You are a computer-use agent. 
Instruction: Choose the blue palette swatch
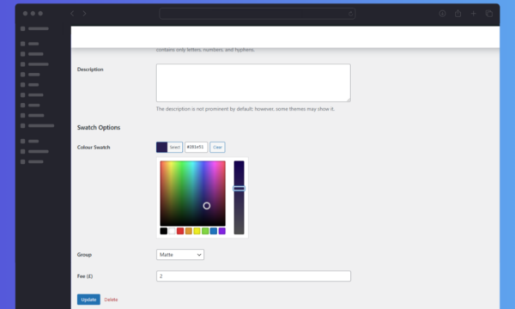pos(214,231)
